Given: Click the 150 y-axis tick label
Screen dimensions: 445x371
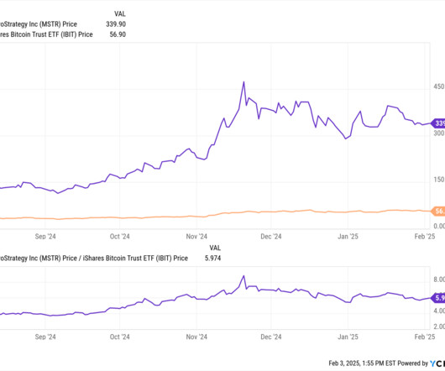Looking at the screenshot, I should point(439,180).
